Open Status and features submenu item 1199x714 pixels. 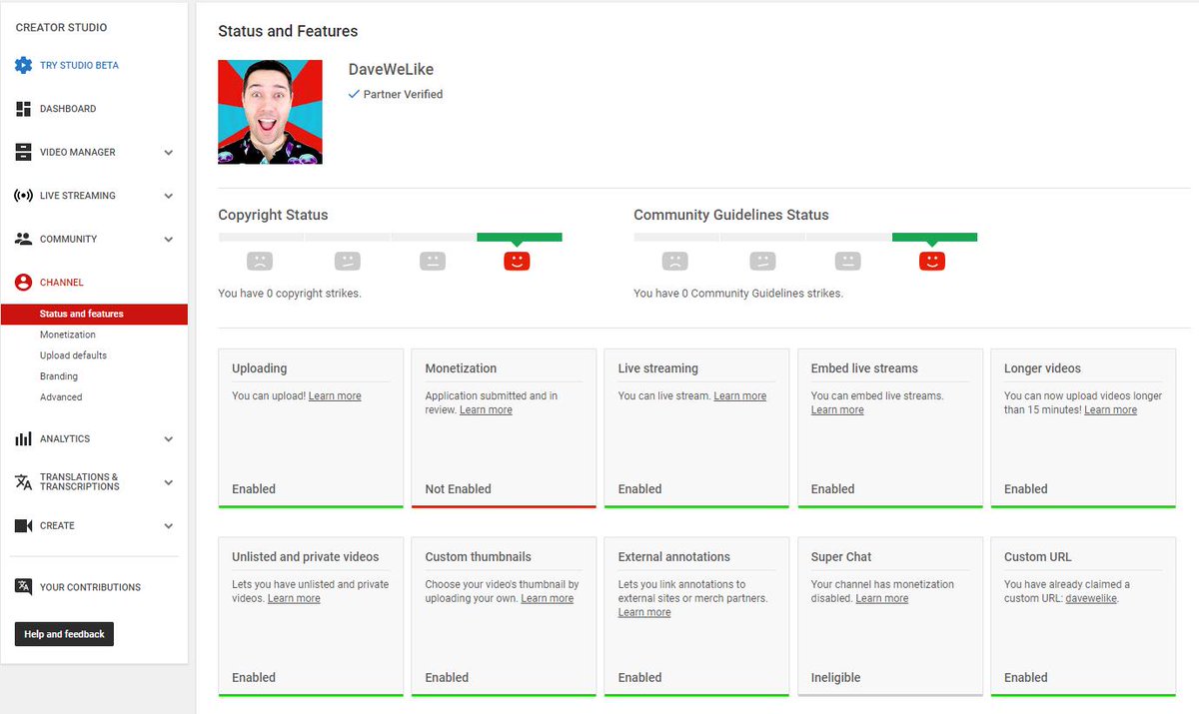point(94,314)
